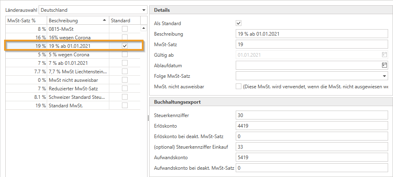Screen dimensions: 393x177
Task: Click the Erlöskonto input field
Action: [x=311, y=126]
